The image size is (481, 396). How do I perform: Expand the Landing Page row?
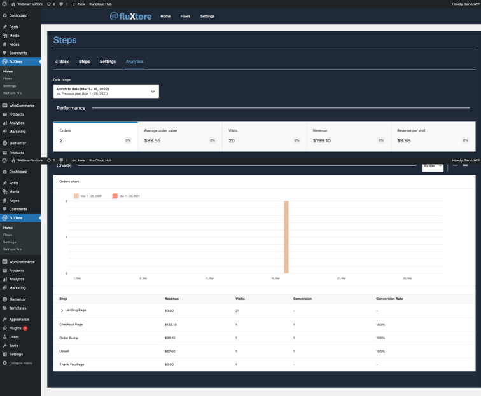tap(62, 311)
